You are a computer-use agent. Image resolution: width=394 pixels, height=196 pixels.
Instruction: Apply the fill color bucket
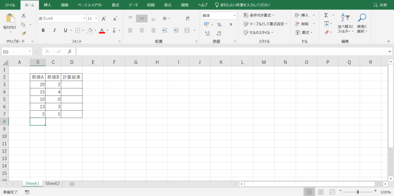(90, 30)
